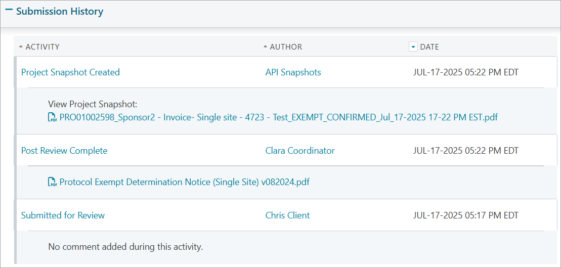This screenshot has width=561, height=268.
Task: Click the Submission History heading
Action: (x=60, y=12)
